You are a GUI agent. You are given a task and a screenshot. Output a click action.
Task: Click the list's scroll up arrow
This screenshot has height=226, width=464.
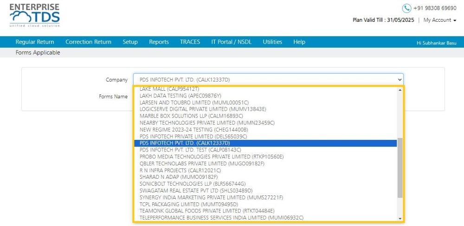400,90
